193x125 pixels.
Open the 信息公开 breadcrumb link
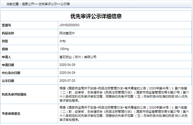(x=28, y=4)
